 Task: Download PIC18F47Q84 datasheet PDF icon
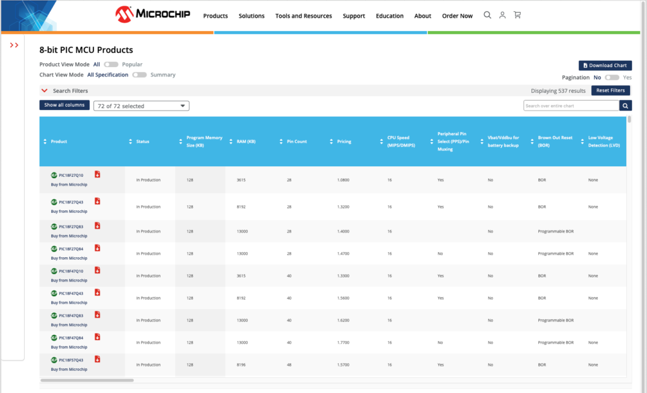97,337
